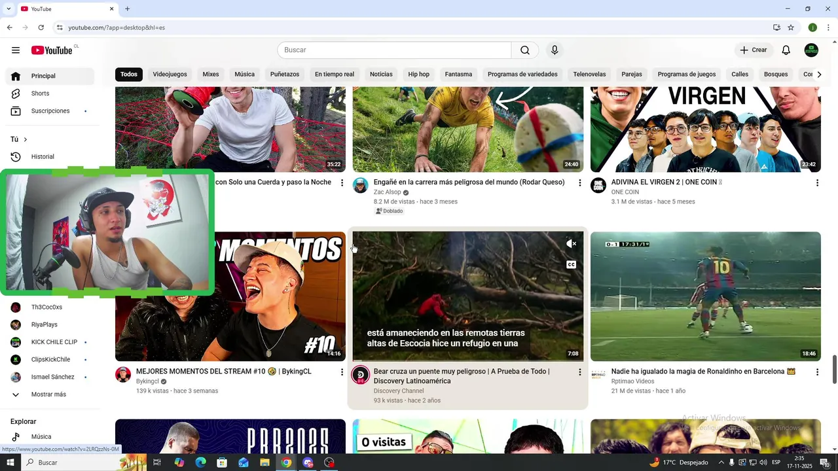Screen dimensions: 838x471
Task: Open Shorts from the sidebar
Action: (50, 94)
